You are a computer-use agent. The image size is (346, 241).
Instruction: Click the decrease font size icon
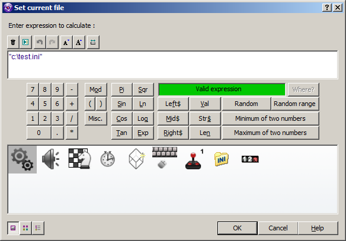coord(66,42)
